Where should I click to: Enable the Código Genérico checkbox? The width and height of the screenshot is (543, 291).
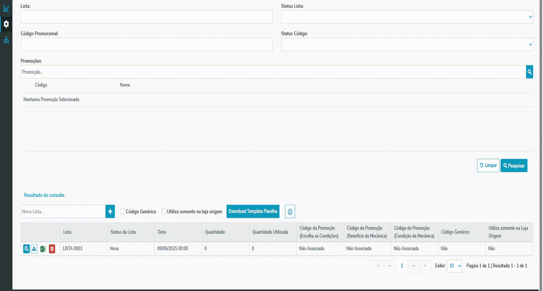122,211
